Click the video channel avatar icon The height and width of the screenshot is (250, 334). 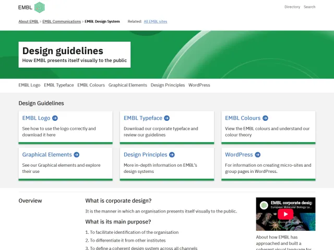point(264,205)
